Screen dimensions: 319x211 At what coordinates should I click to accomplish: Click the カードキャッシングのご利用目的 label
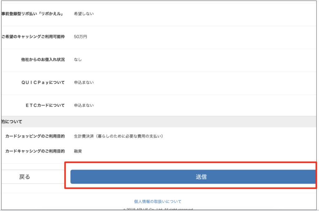point(35,151)
